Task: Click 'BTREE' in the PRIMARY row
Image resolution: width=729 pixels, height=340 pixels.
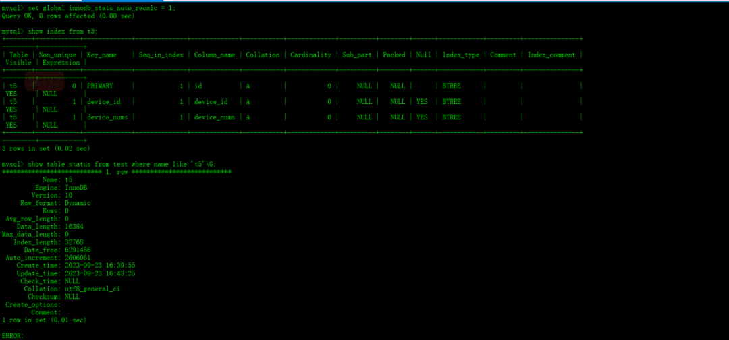Action: tap(452, 86)
